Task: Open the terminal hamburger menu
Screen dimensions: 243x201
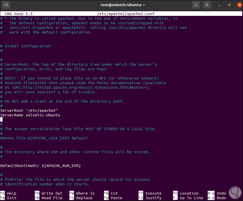Action: [x=207, y=5]
